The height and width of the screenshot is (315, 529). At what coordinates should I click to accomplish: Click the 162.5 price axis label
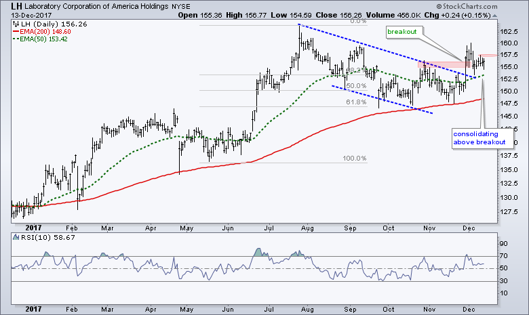[x=509, y=32]
